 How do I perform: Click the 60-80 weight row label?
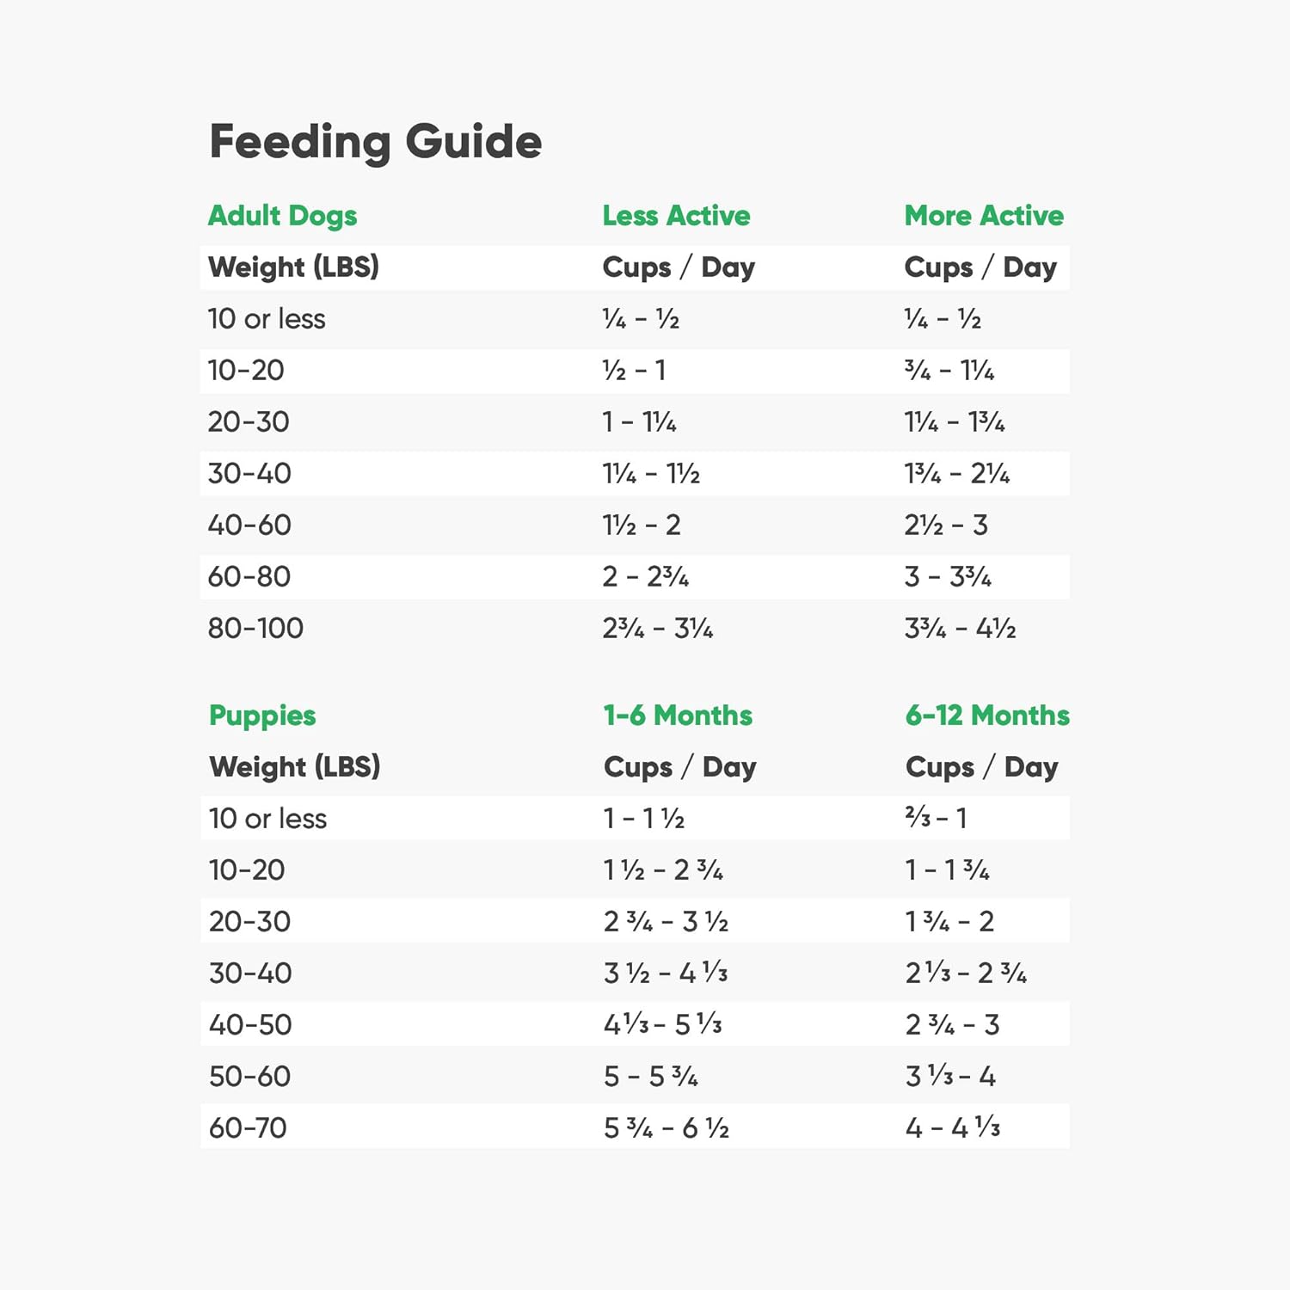click(249, 576)
